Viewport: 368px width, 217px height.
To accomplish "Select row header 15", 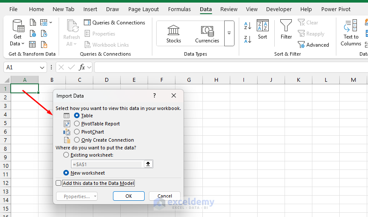I will tap(6, 208).
